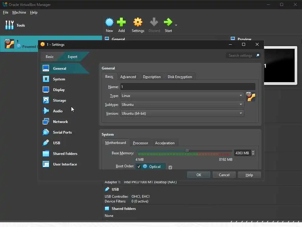Select the Description tab
This screenshot has height=227, width=302.
(152, 77)
